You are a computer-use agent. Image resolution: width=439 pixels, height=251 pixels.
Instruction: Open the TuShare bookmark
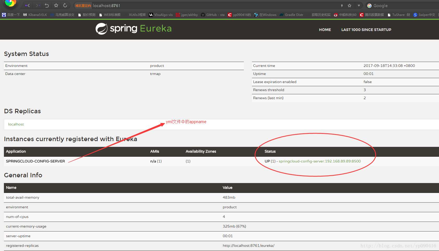pyautogui.click(x=399, y=15)
